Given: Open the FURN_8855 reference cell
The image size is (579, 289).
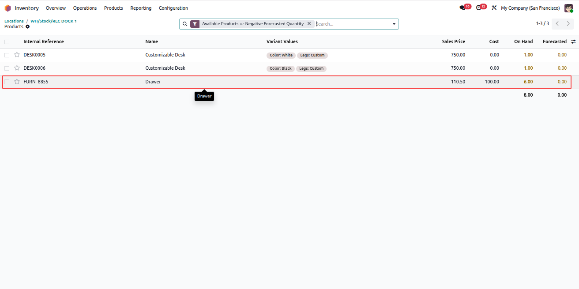Looking at the screenshot, I should [x=36, y=82].
